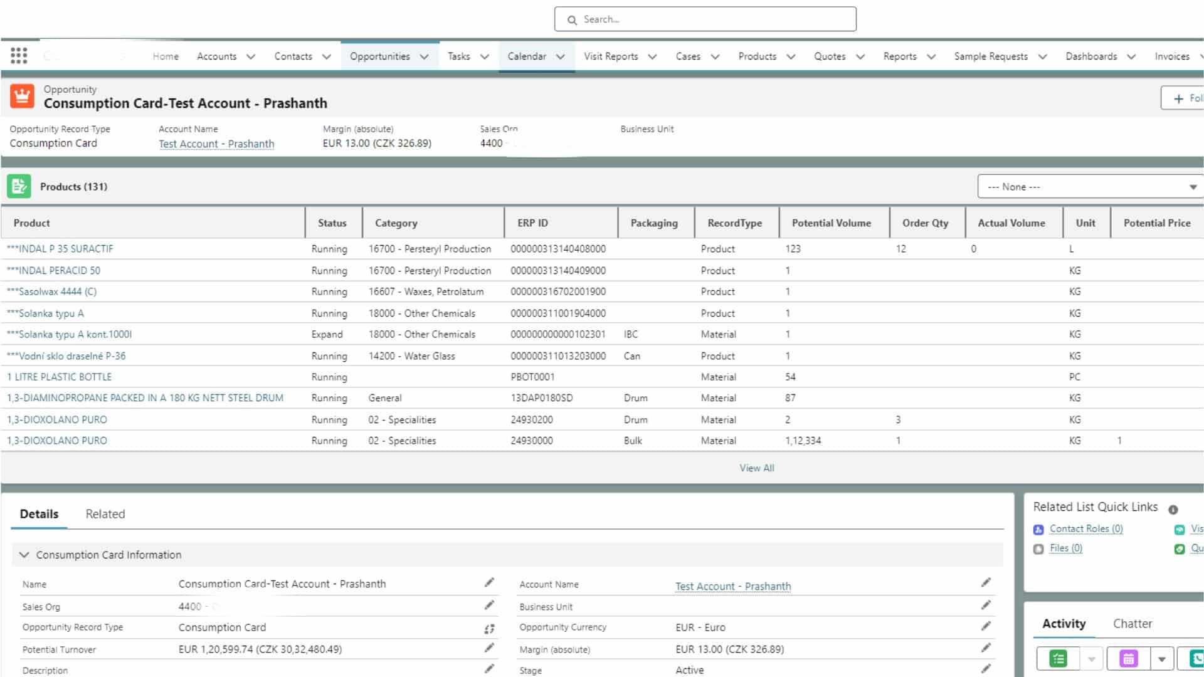
Task: Open the 1 LITRE PLASTIC BOTTLE product link
Action: 59,377
